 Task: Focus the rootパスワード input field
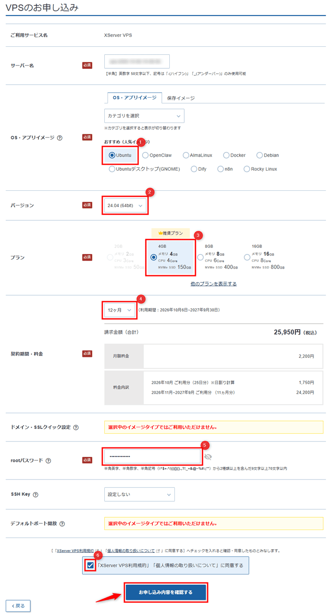[x=152, y=457]
